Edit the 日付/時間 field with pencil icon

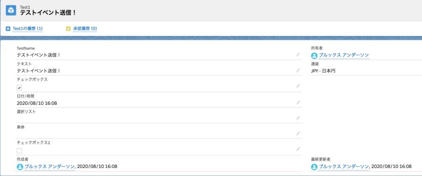click(x=298, y=103)
